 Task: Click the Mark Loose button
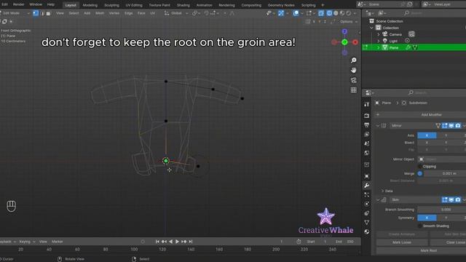pos(402,242)
